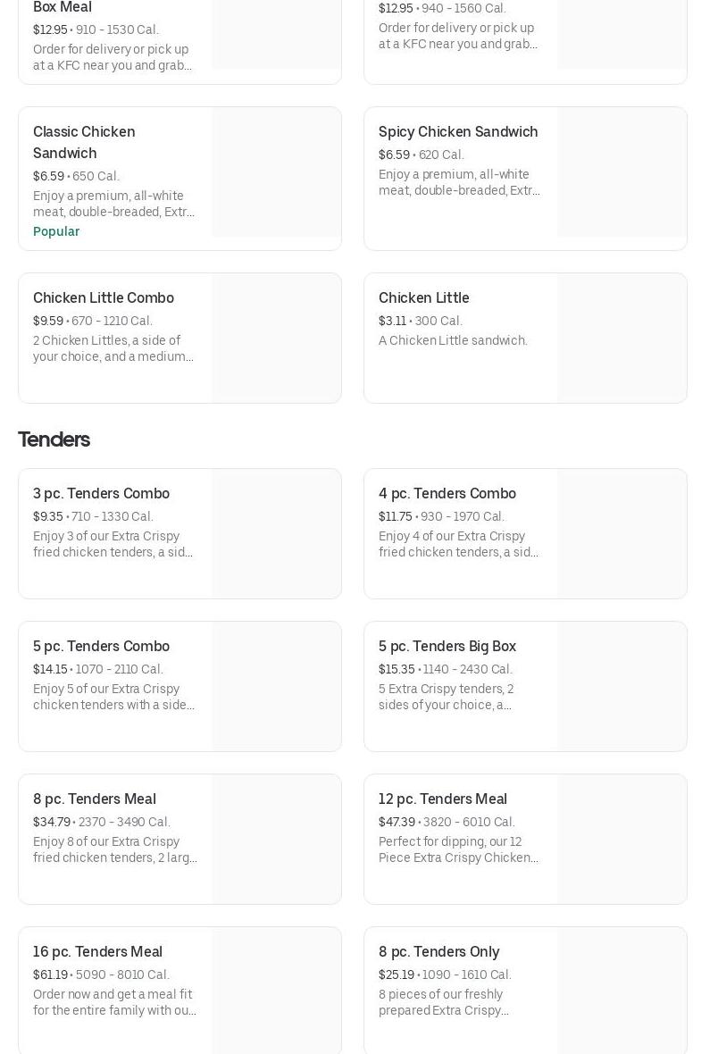Click the 16 pc. Tenders Meal description text
The image size is (718, 1054).
(x=114, y=1002)
